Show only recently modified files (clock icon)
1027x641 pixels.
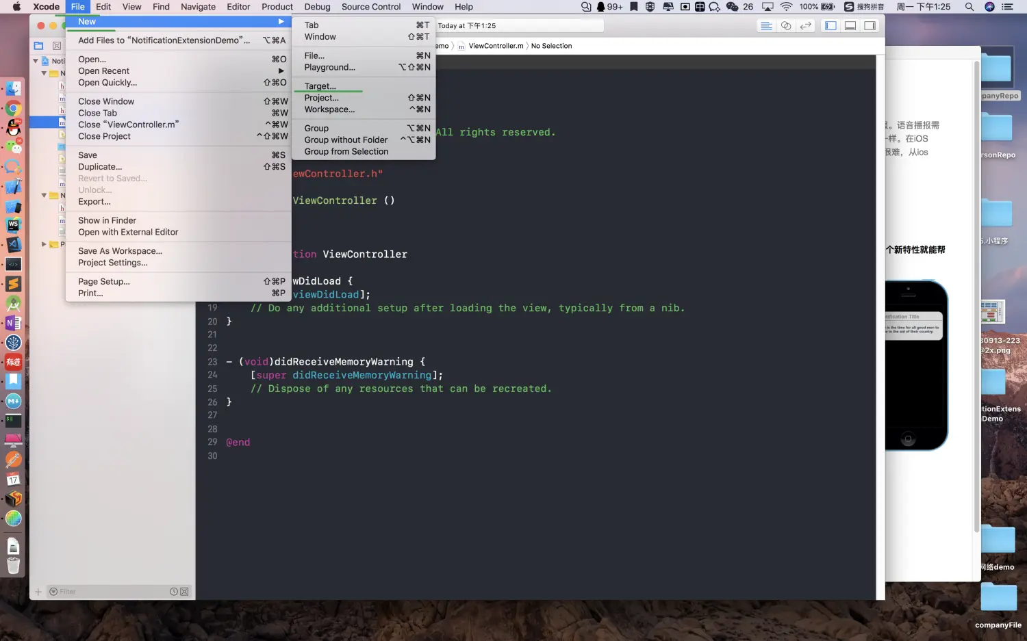tap(174, 592)
